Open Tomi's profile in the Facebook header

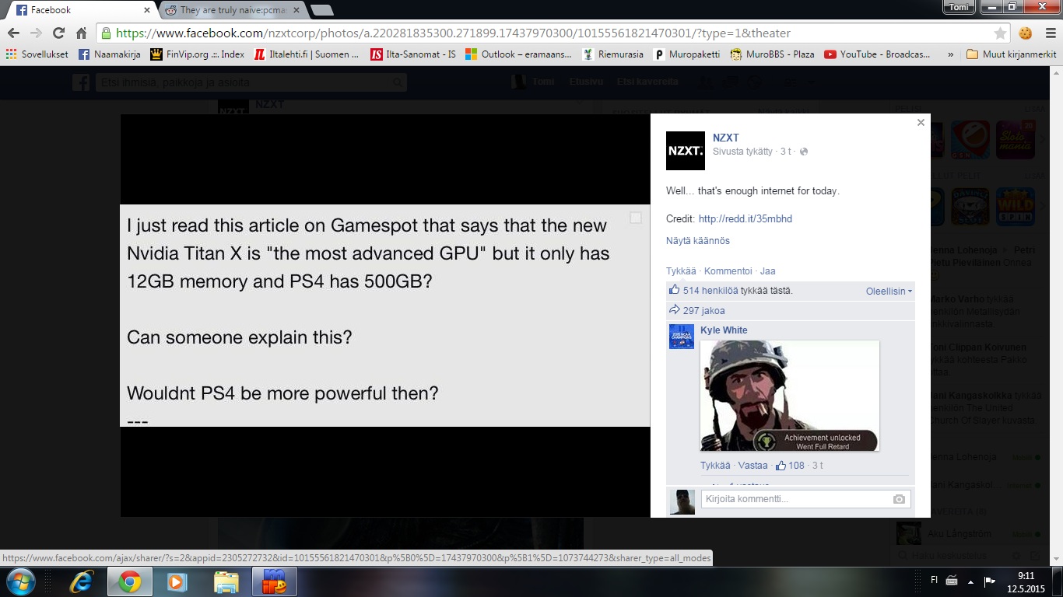pyautogui.click(x=533, y=82)
